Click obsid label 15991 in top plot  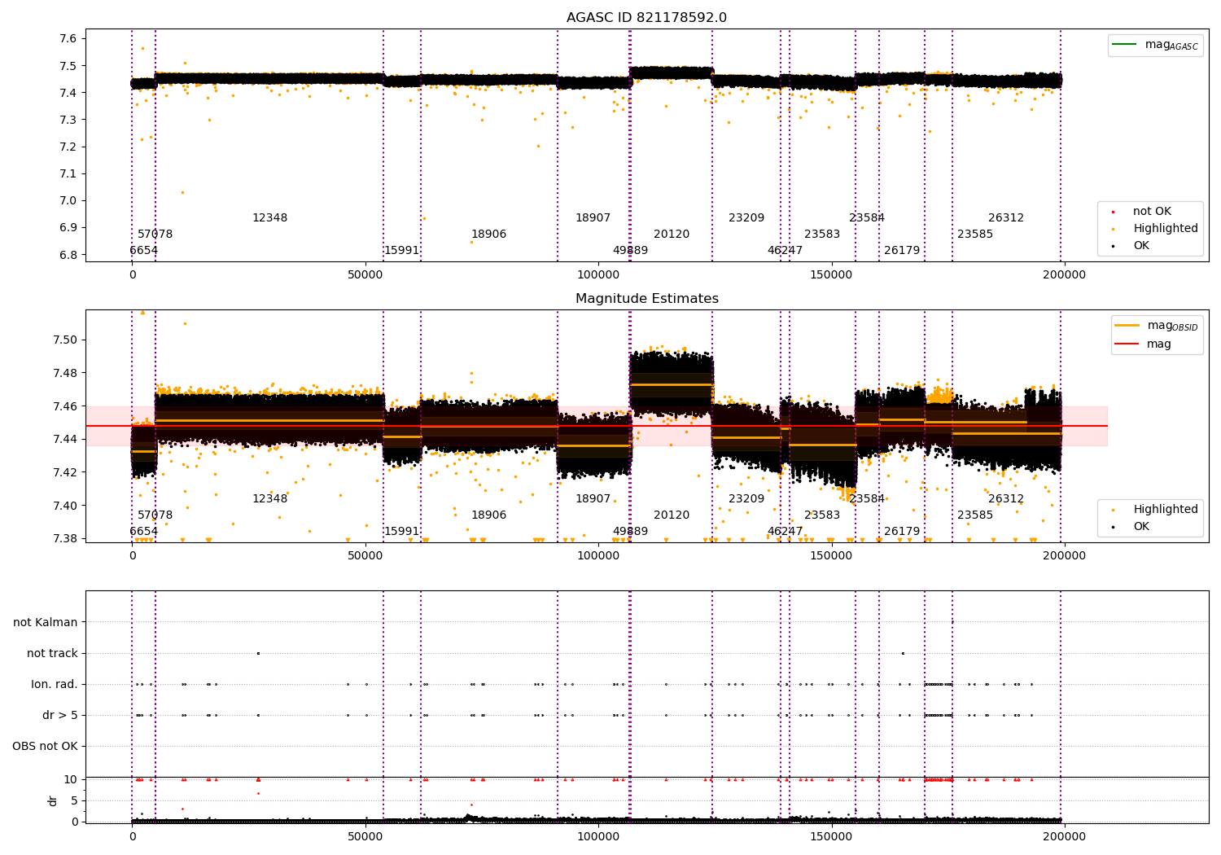[402, 251]
